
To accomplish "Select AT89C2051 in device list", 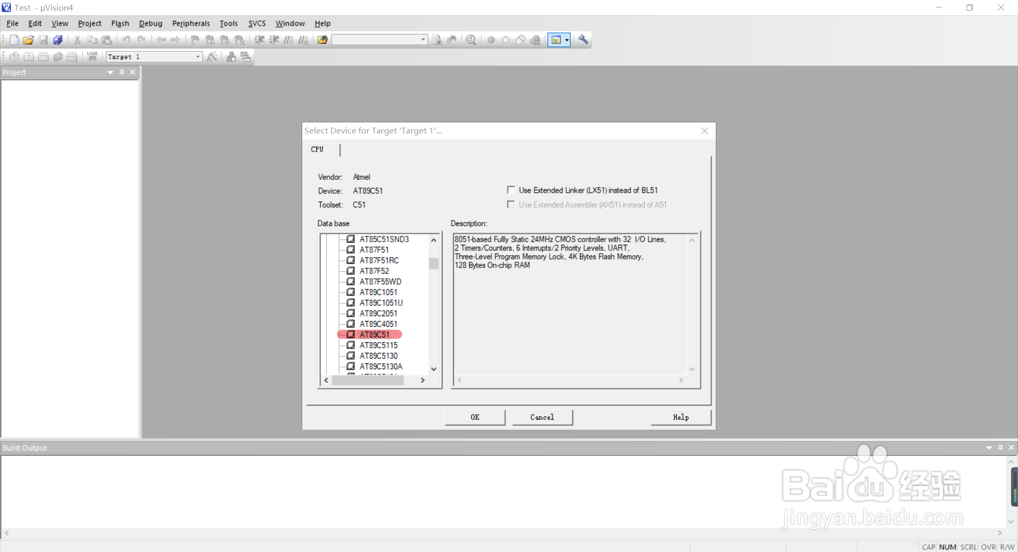I will point(379,313).
